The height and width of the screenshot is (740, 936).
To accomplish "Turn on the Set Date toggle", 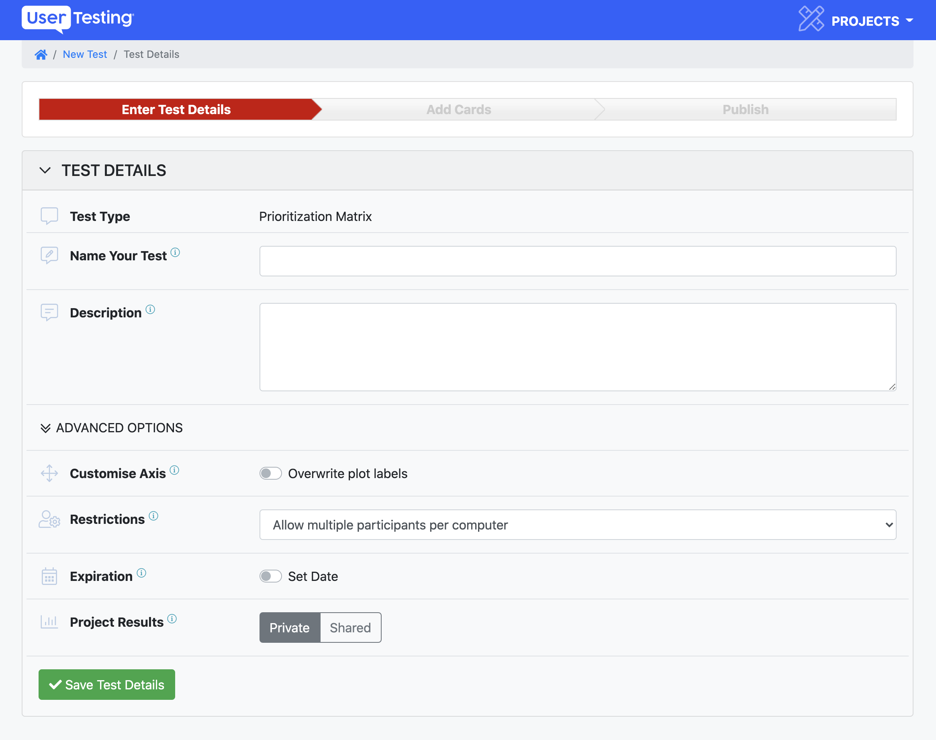I will click(270, 576).
